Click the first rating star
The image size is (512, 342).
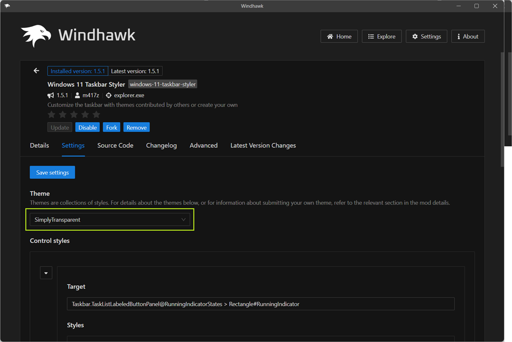(x=51, y=114)
